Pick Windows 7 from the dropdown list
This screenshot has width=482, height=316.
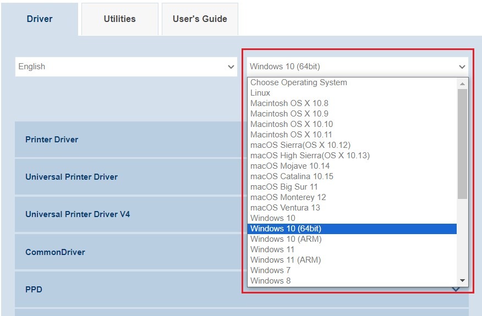click(270, 270)
